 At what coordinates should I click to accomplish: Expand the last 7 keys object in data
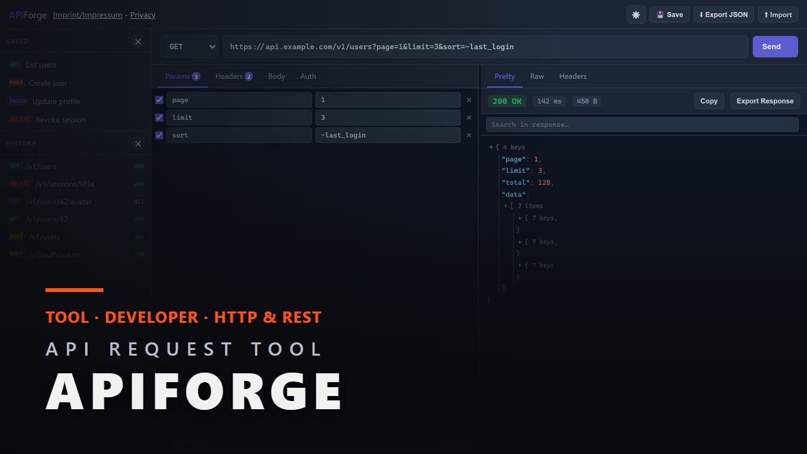521,265
